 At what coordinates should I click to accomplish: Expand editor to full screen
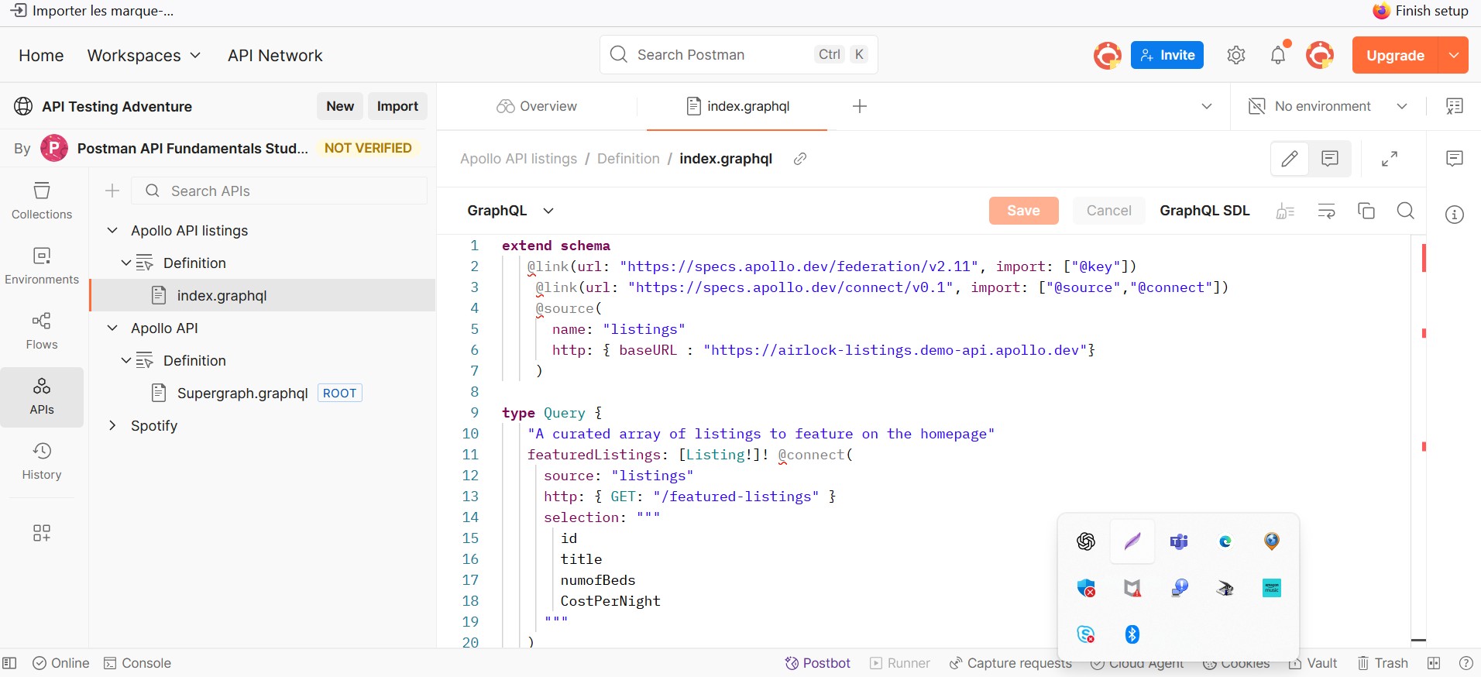coord(1390,159)
